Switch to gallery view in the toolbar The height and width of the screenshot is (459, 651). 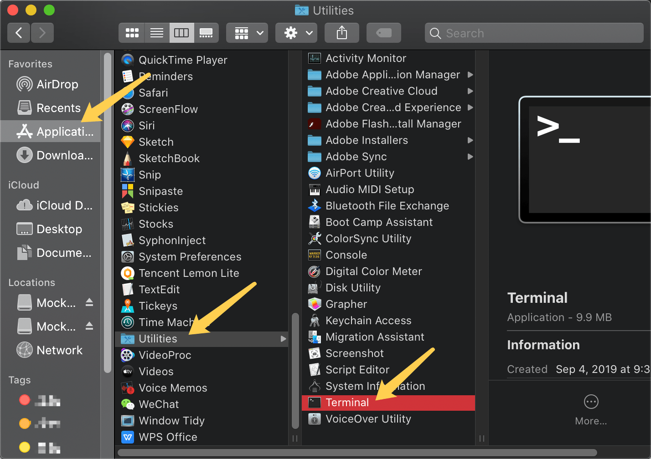pyautogui.click(x=206, y=33)
